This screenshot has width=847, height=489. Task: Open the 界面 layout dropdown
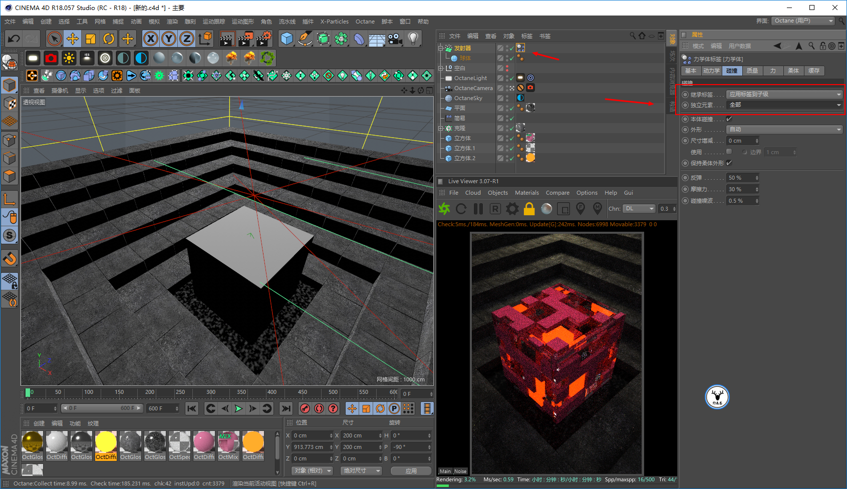pos(803,21)
